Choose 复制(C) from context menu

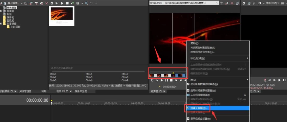coord(218,43)
